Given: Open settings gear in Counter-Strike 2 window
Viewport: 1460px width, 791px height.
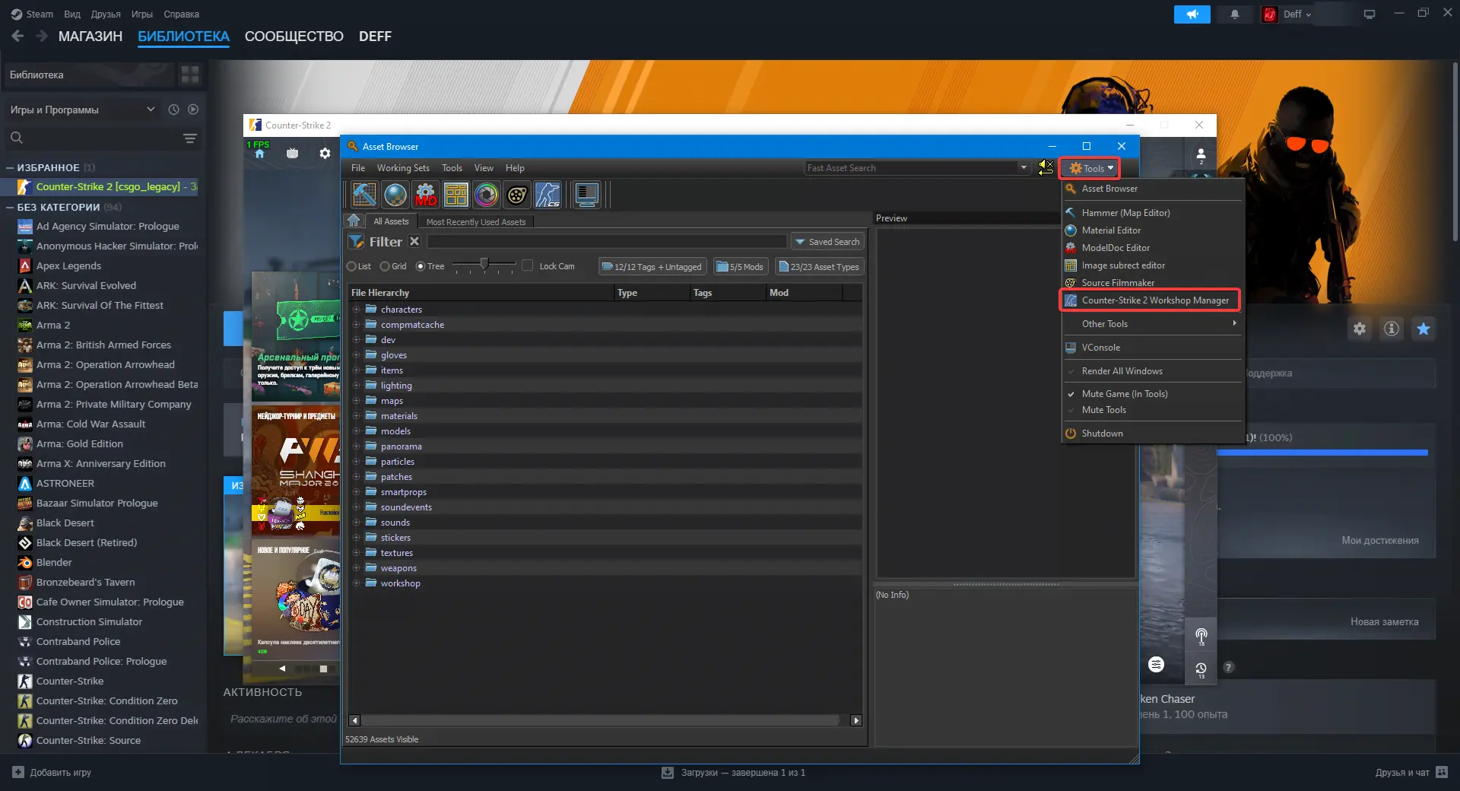Looking at the screenshot, I should 325,153.
